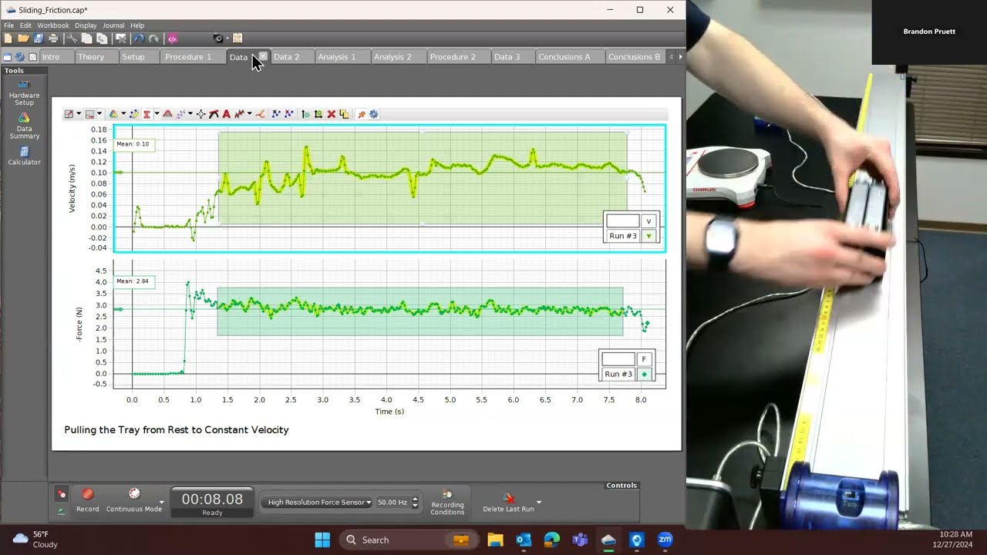Open Windows Start menu

322,540
